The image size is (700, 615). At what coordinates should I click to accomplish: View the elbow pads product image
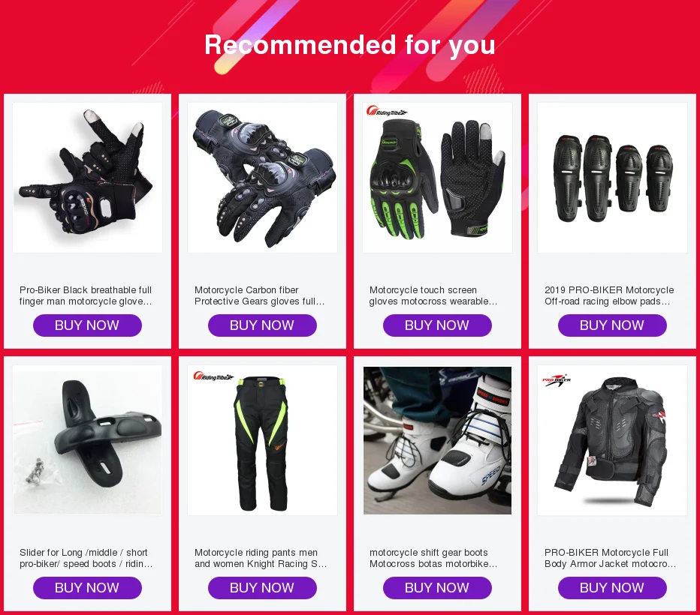click(613, 178)
